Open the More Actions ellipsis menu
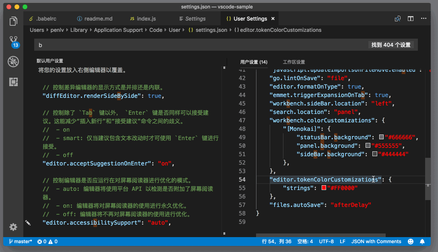 click(424, 19)
